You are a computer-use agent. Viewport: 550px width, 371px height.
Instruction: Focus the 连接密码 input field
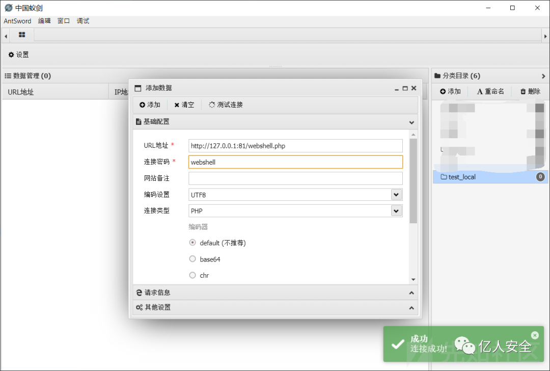pos(295,162)
